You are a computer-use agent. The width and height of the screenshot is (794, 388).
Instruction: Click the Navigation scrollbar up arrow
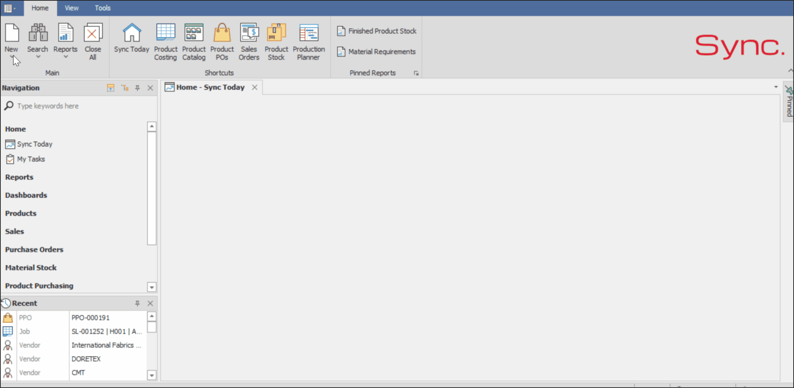click(x=152, y=126)
